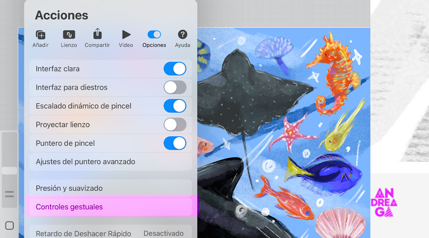Image resolution: width=429 pixels, height=238 pixels.
Task: Click the pink Andrea GA logo
Action: (386, 202)
